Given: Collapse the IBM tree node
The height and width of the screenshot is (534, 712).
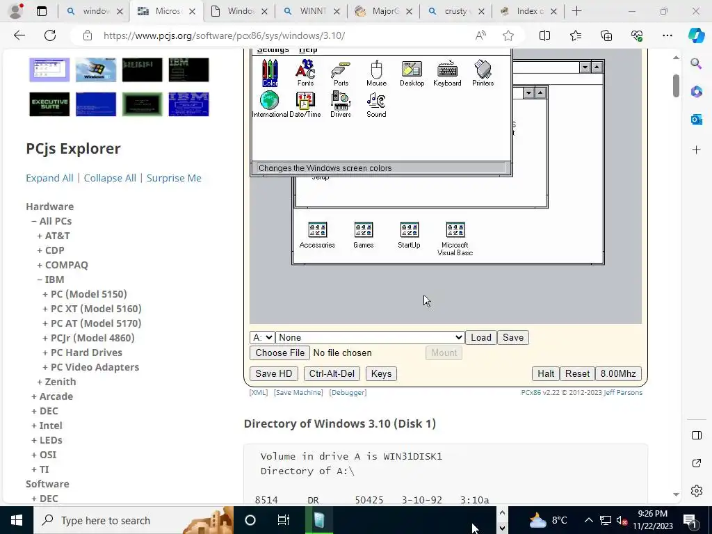Looking at the screenshot, I should [x=40, y=280].
